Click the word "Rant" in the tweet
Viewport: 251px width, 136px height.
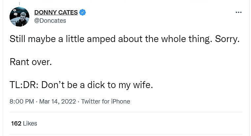(x=19, y=62)
